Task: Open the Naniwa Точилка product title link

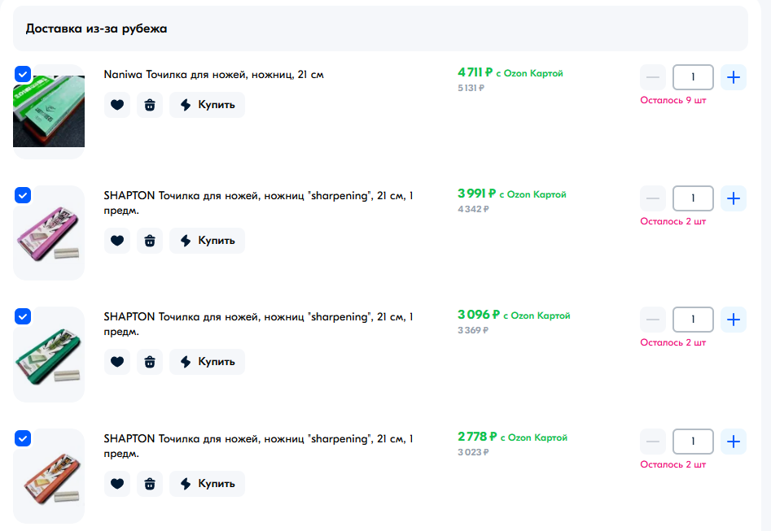Action: click(x=213, y=75)
